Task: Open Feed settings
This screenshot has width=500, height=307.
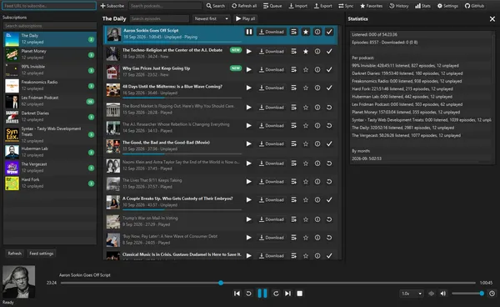Action: point(42,254)
